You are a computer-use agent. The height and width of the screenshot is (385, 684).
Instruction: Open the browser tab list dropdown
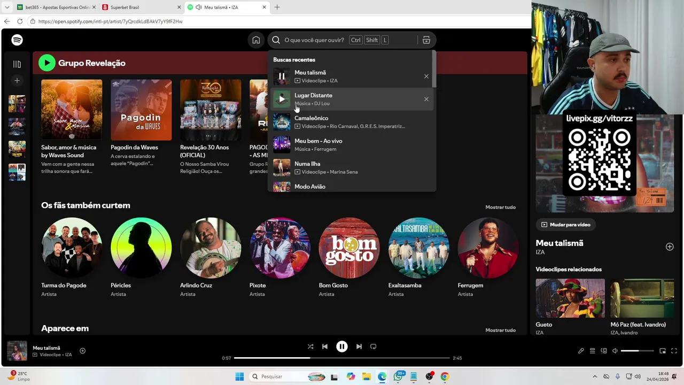(6, 7)
